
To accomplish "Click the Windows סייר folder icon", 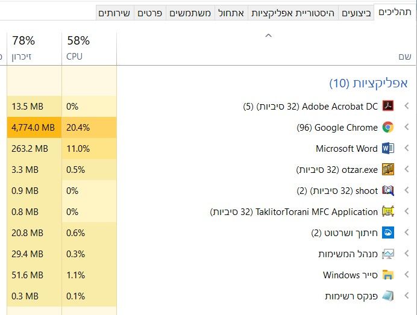I will pos(388,275).
